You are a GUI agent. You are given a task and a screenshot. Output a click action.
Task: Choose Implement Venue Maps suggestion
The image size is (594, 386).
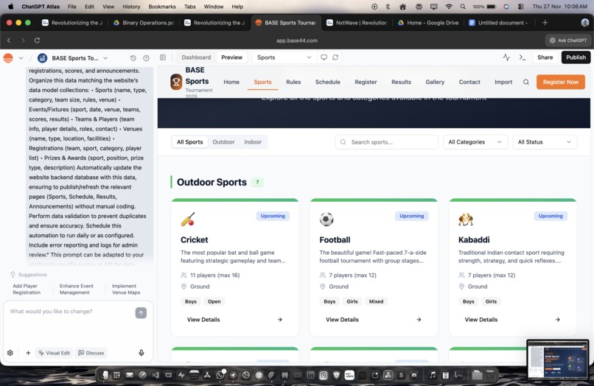point(126,289)
